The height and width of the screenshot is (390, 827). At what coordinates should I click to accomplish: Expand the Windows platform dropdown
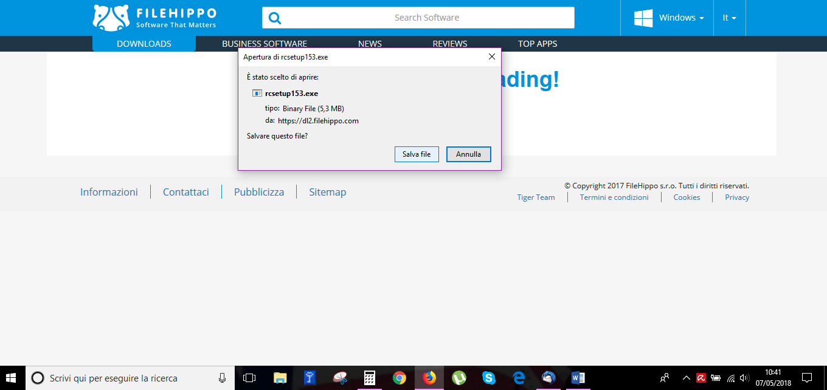pyautogui.click(x=669, y=18)
